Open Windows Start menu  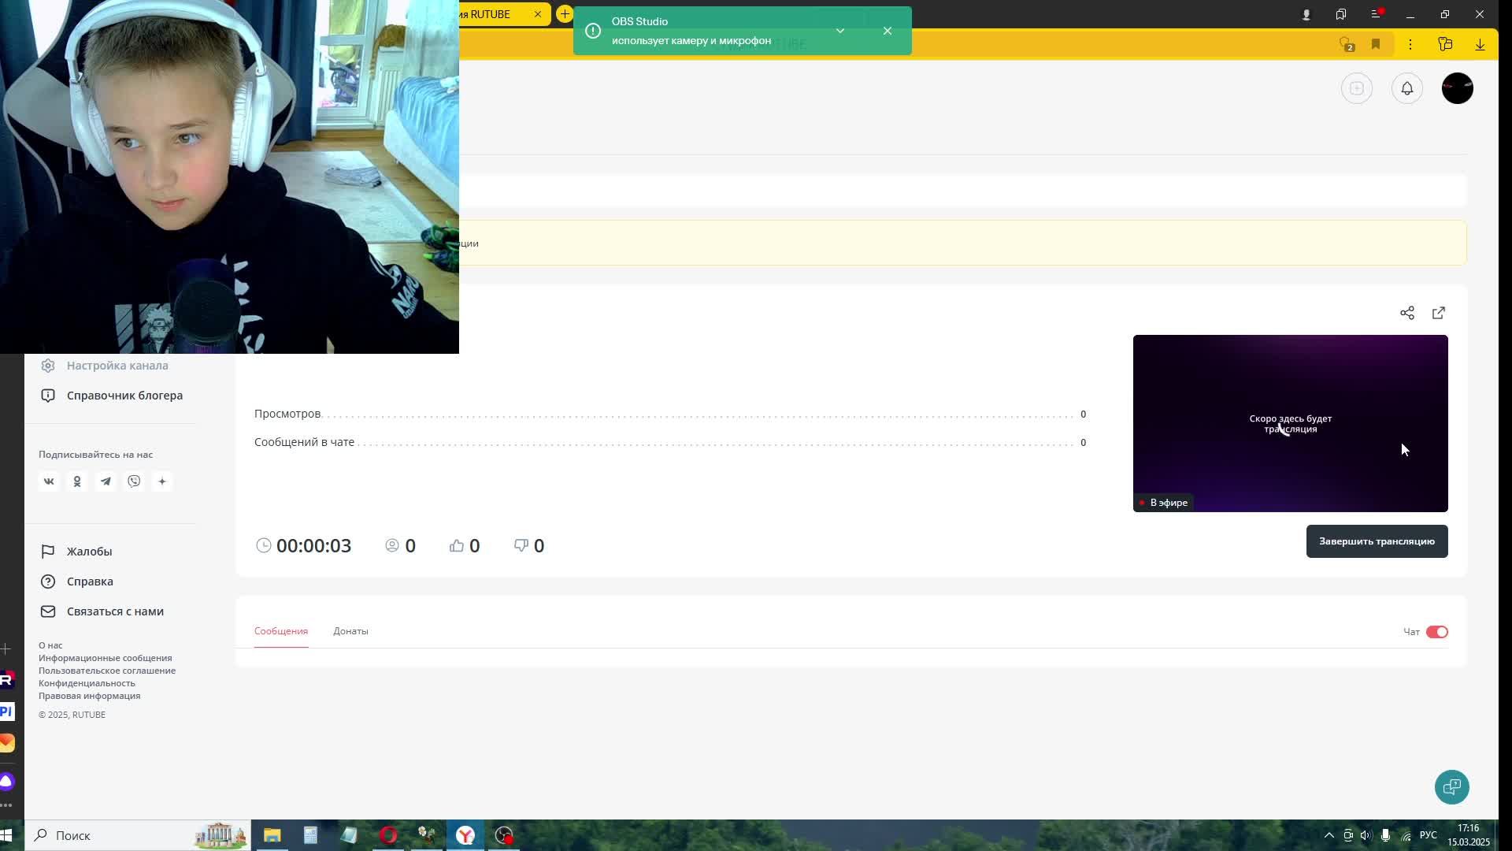point(6,835)
